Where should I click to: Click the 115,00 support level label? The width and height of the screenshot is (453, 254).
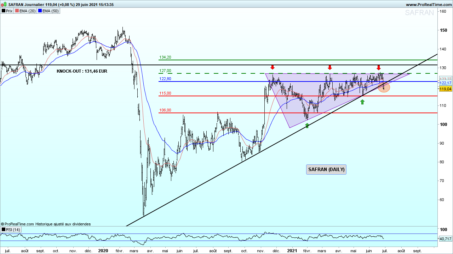[165, 93]
